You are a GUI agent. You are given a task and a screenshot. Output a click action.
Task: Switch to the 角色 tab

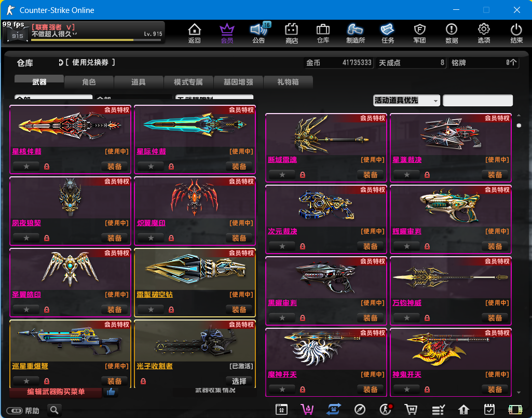coord(89,82)
